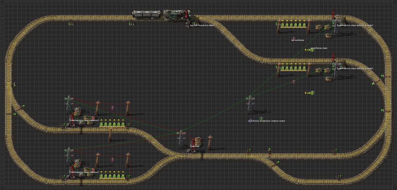Click the ltn-depot virtual signal label
397x190 pixels.
(202, 25)
